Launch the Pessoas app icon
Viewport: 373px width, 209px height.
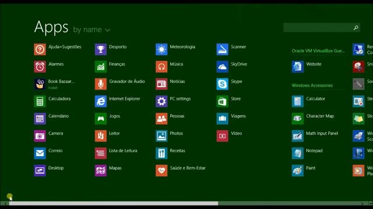[x=161, y=118]
